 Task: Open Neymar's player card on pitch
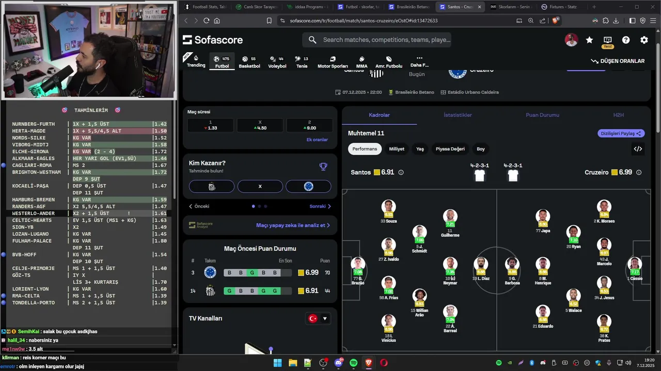(450, 271)
